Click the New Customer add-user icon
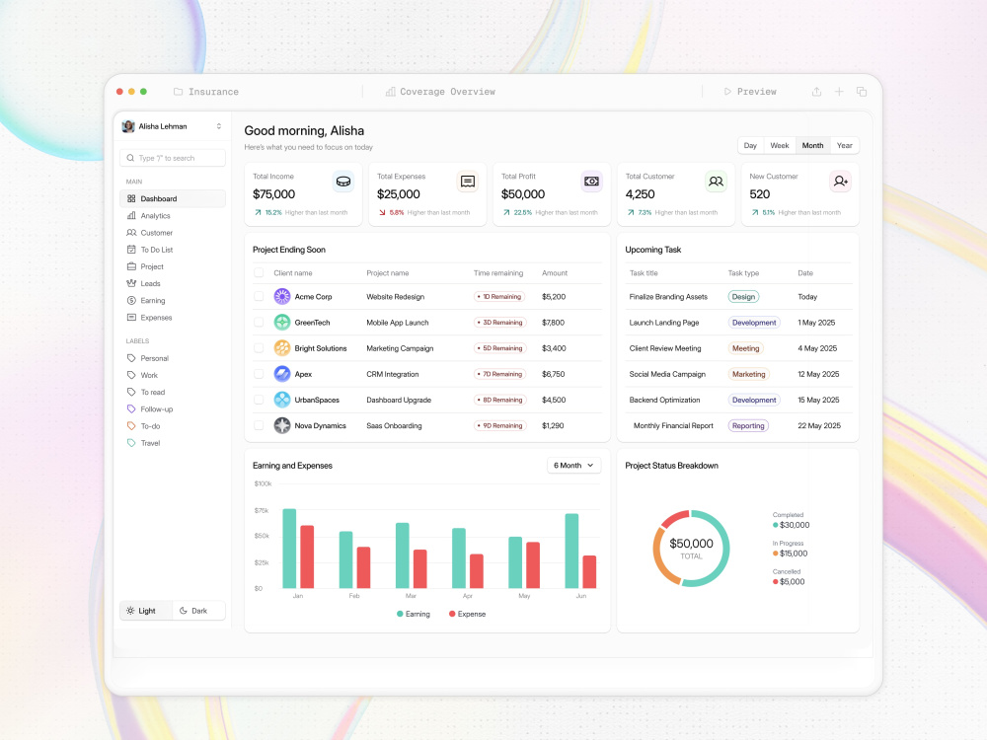This screenshot has height=740, width=987. (x=840, y=182)
